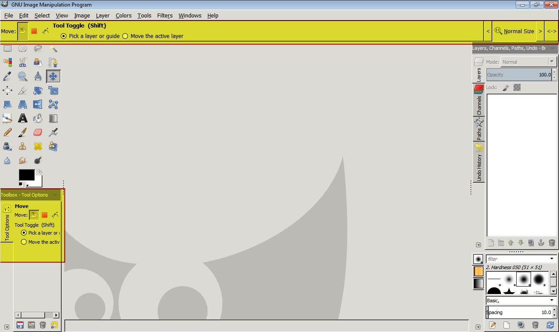Select the Ink tool
This screenshot has width=559, height=332.
pos(7,146)
